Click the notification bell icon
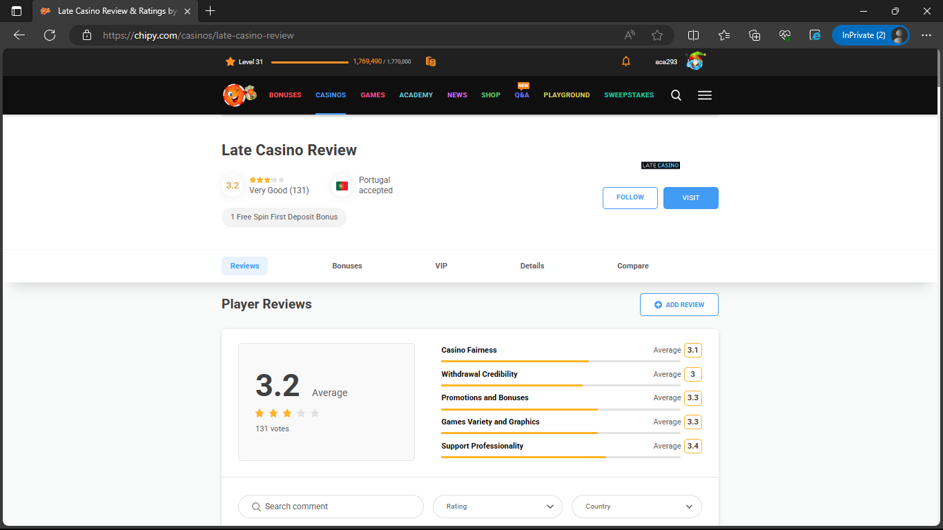This screenshot has height=530, width=943. tap(626, 61)
